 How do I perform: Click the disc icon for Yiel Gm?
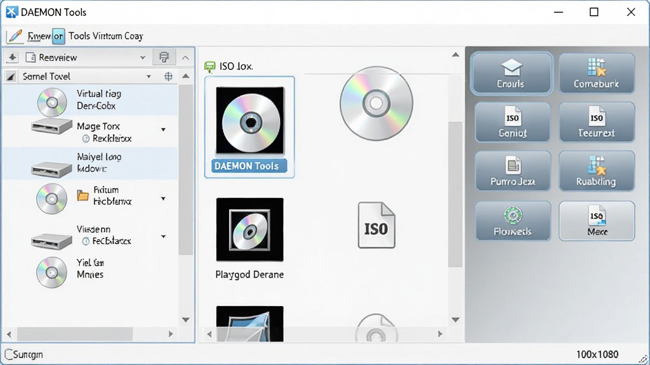(x=51, y=272)
